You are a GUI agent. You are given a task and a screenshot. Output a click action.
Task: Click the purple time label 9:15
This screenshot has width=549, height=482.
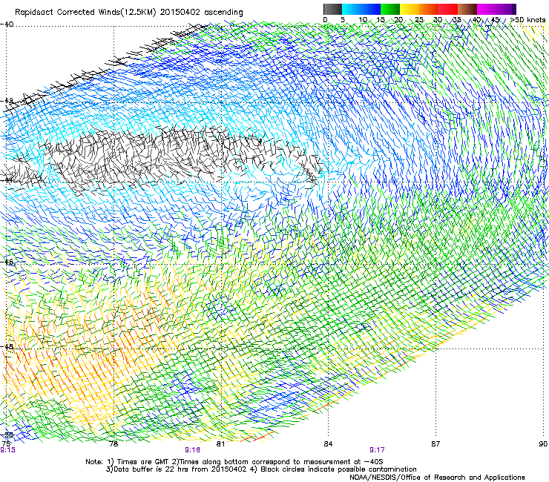(7, 450)
